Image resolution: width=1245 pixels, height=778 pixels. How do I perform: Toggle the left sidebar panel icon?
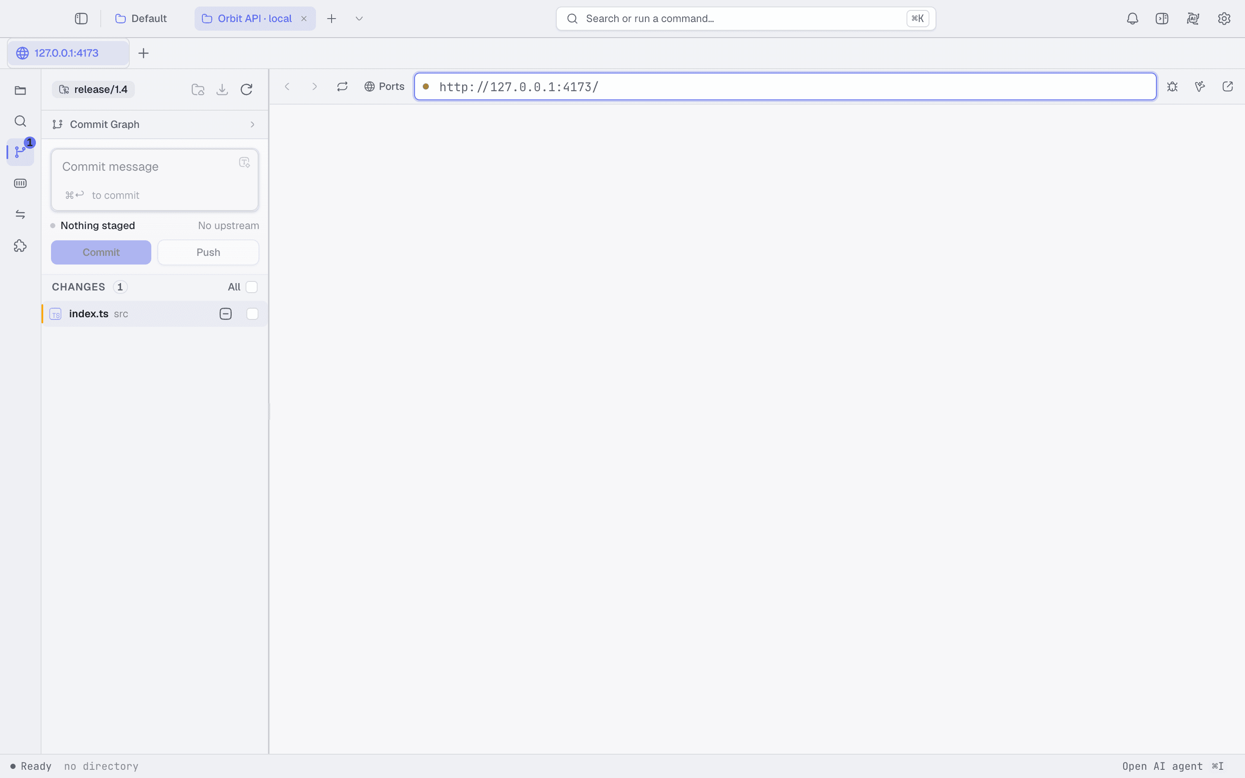pyautogui.click(x=81, y=19)
